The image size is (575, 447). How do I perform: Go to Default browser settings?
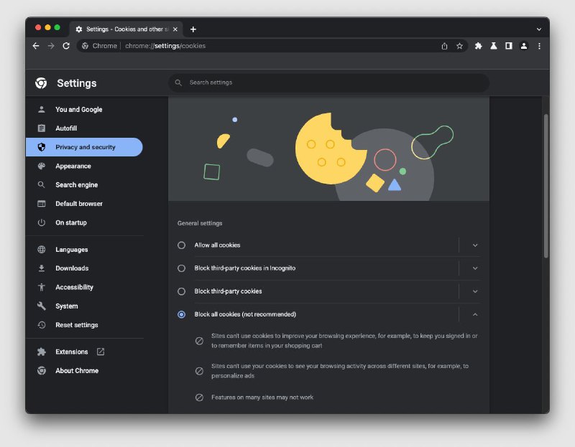tap(79, 204)
